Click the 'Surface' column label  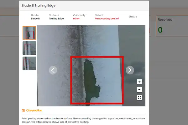[54, 15]
